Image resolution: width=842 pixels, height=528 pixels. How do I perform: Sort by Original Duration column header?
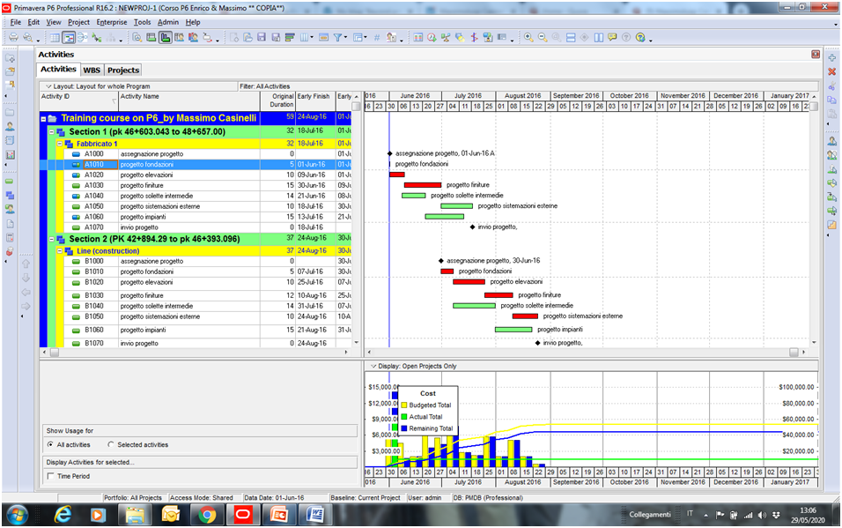point(277,100)
